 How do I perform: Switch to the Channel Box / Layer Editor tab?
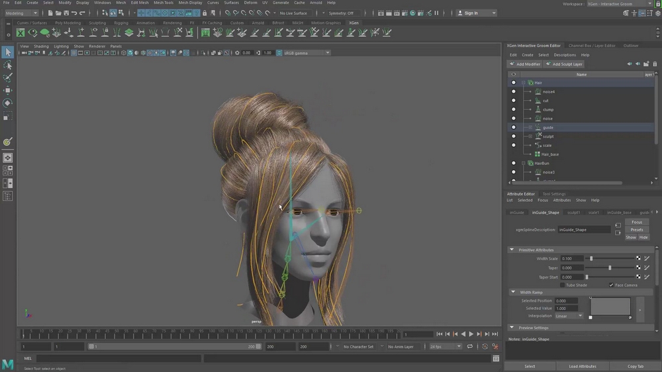[x=592, y=46]
